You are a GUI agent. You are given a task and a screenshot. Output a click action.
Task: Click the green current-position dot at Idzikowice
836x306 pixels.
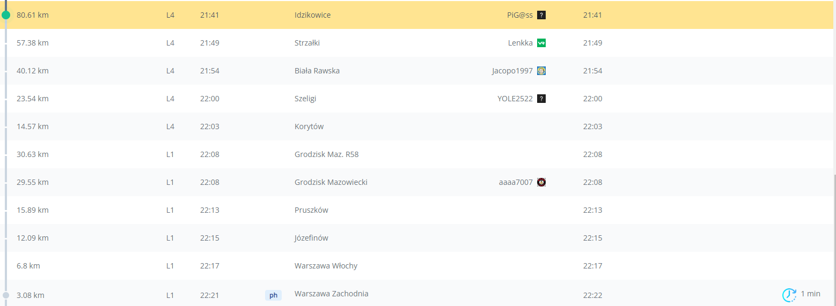click(x=6, y=15)
